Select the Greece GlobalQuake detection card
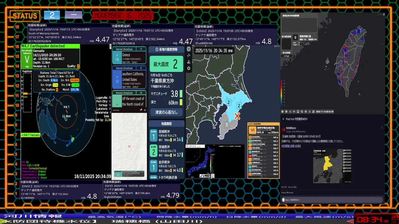The image size is (399, 224). tap(129, 56)
